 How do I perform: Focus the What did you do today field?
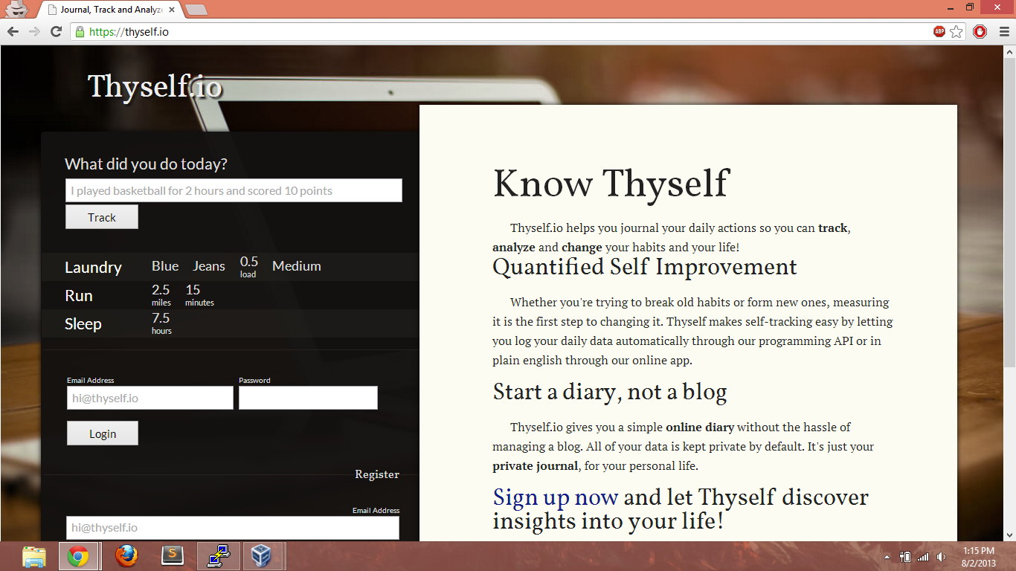click(x=234, y=190)
